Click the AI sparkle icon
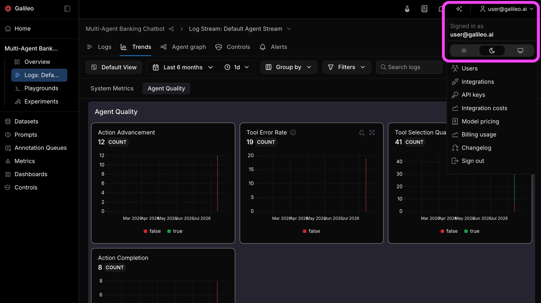The width and height of the screenshot is (541, 303). (459, 9)
